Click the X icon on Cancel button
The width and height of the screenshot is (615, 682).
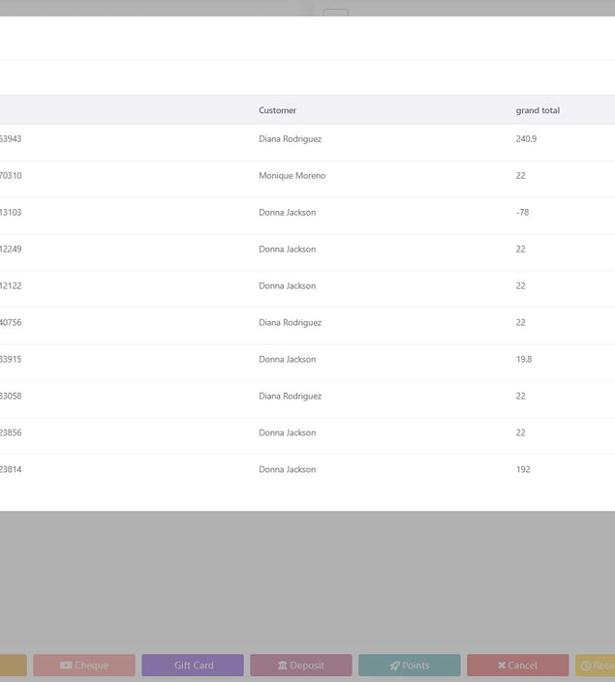click(502, 666)
